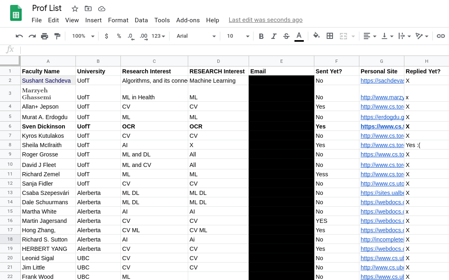The height and width of the screenshot is (280, 449).
Task: Select the Sven Dickinson name cell
Action: coord(48,126)
